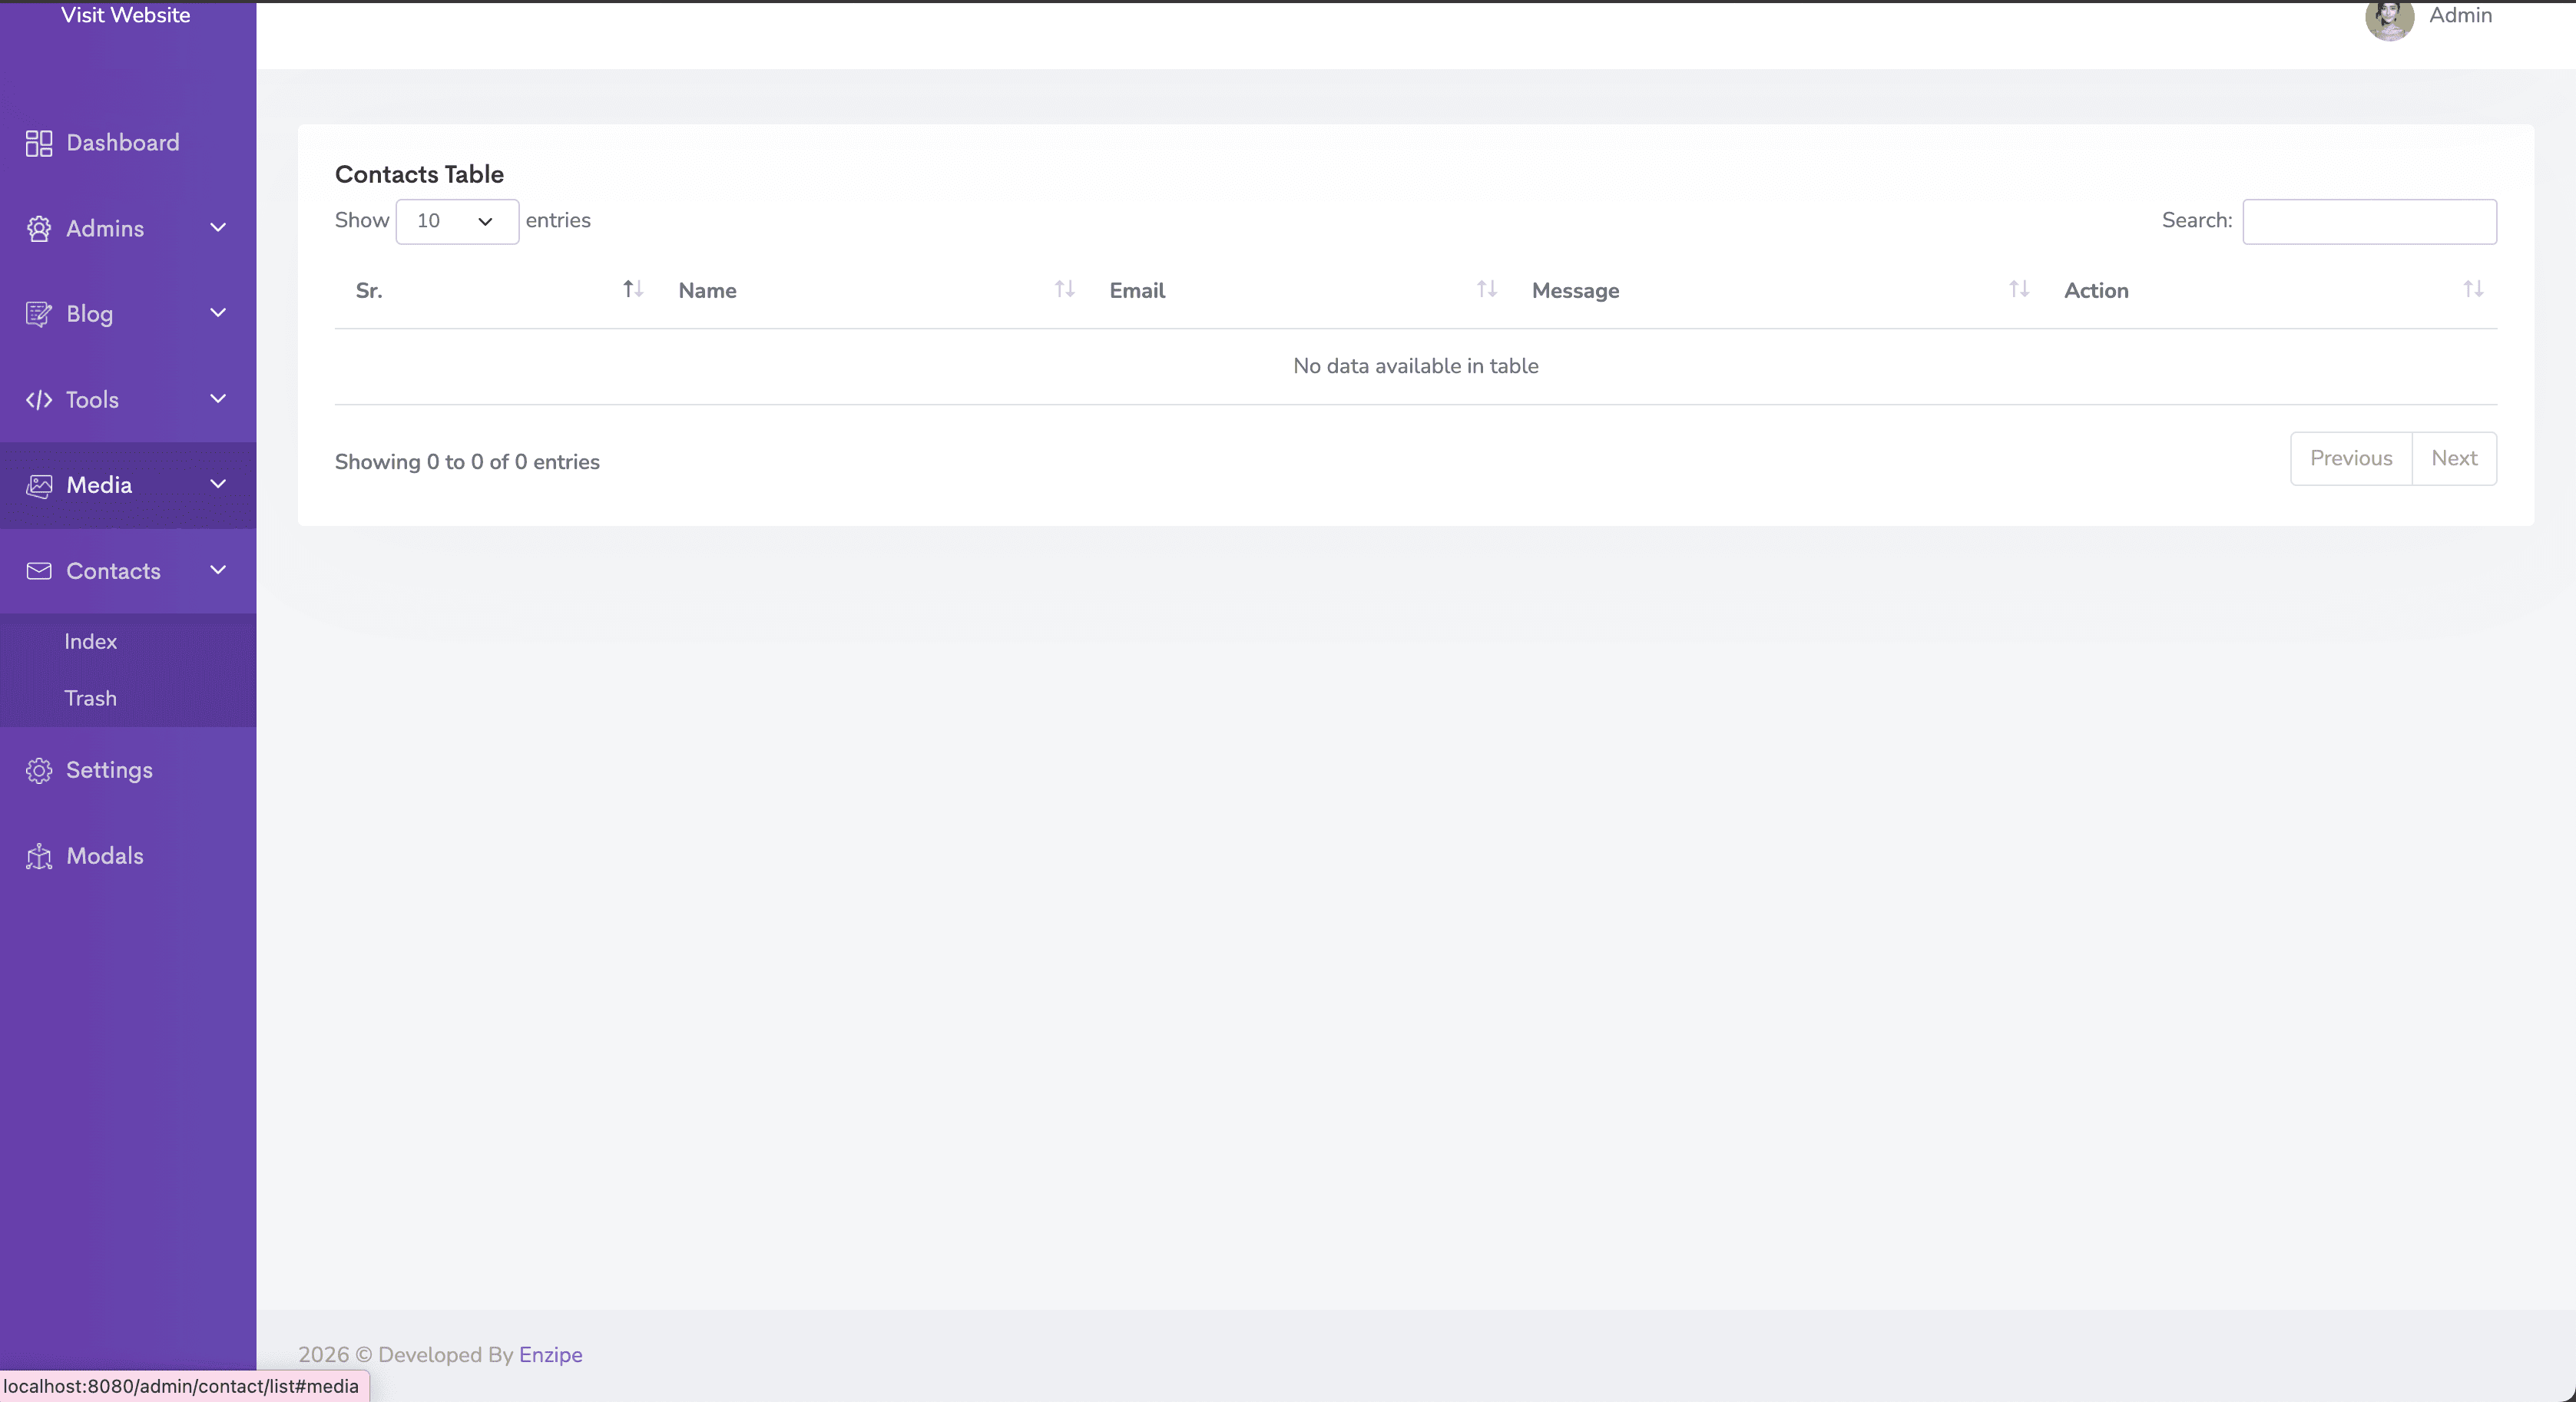Expand the Admins menu chevron
This screenshot has width=2576, height=1402.
click(218, 228)
